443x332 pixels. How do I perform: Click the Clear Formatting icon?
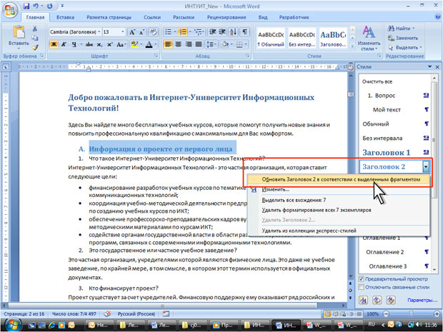[x=154, y=32]
